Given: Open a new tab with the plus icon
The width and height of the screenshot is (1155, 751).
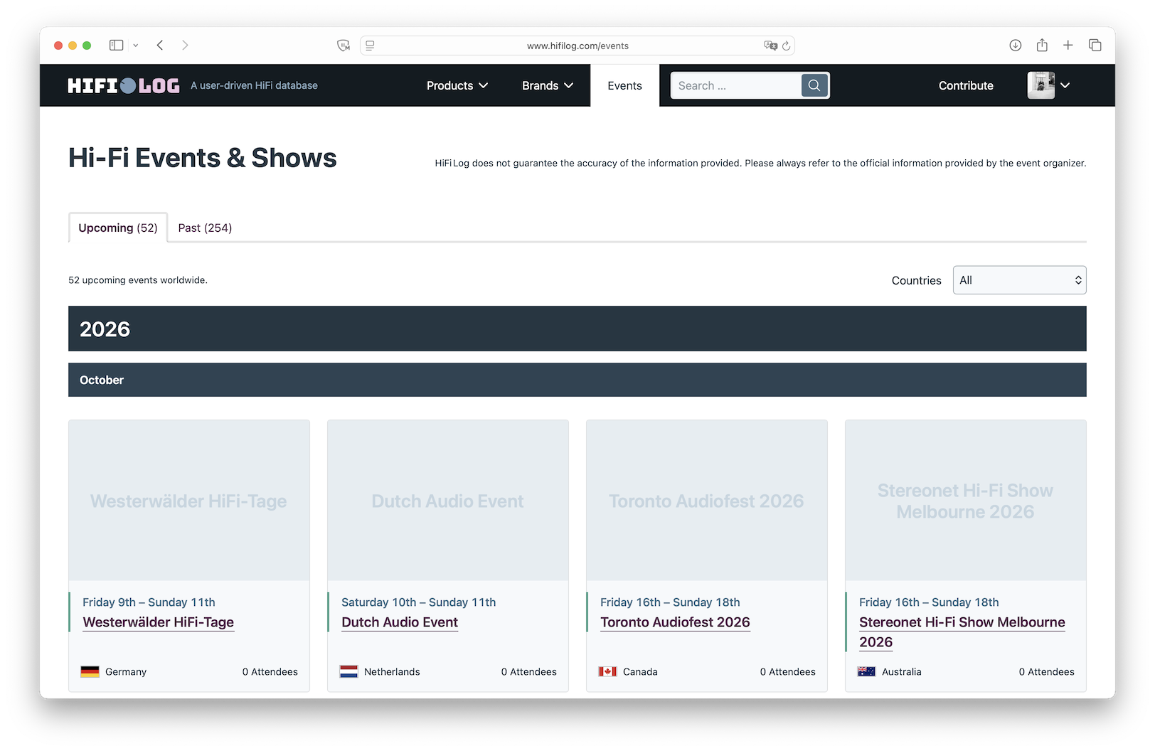Looking at the screenshot, I should coord(1068,46).
